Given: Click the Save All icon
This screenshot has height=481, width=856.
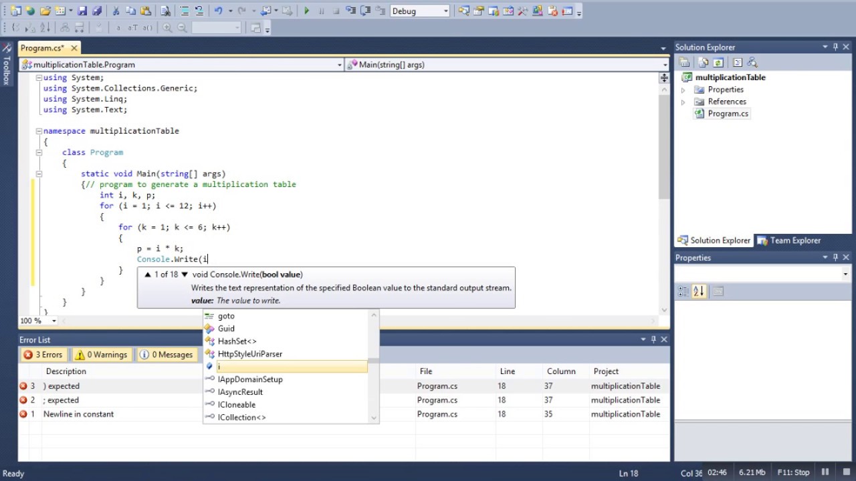Looking at the screenshot, I should pos(96,11).
